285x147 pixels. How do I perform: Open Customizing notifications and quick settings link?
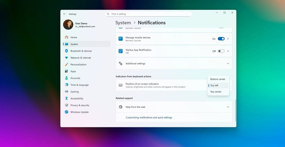coord(149,118)
